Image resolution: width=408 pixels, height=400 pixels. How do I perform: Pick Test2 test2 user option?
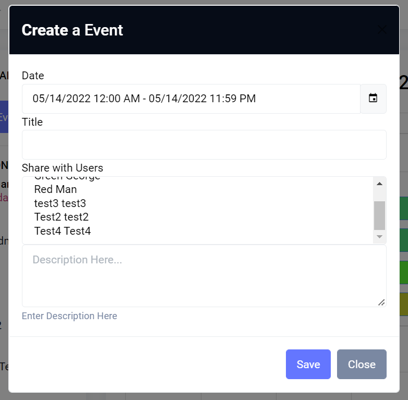coord(62,217)
